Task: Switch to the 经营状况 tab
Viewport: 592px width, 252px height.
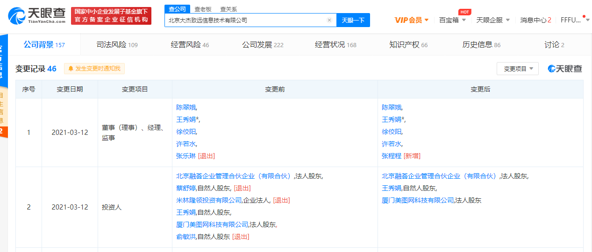Action: click(335, 45)
